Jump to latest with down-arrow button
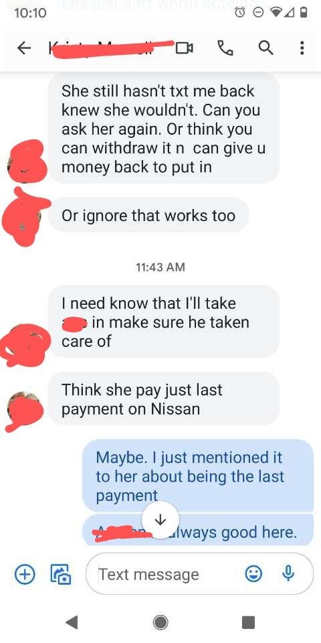Screen dimensions: 321x643 tap(160, 520)
